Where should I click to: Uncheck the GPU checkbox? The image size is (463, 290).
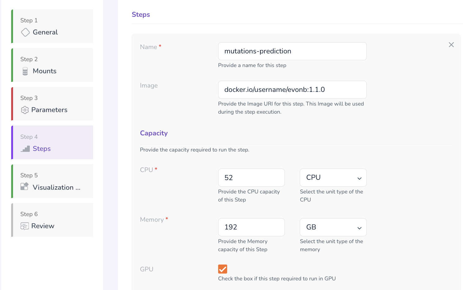pos(223,269)
